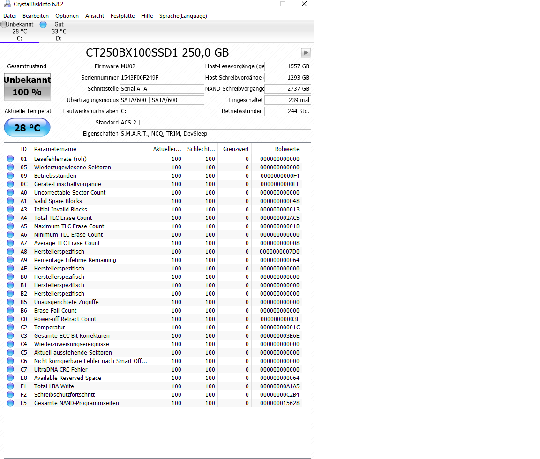Image resolution: width=540 pixels, height=459 pixels.
Task: Open the Hilfe menu
Action: [147, 16]
